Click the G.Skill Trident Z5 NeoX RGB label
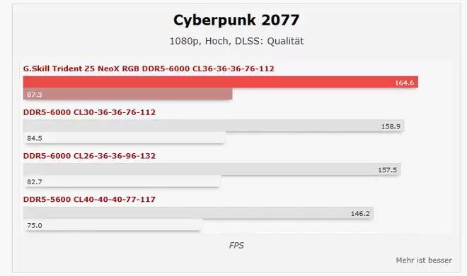 tap(149, 68)
